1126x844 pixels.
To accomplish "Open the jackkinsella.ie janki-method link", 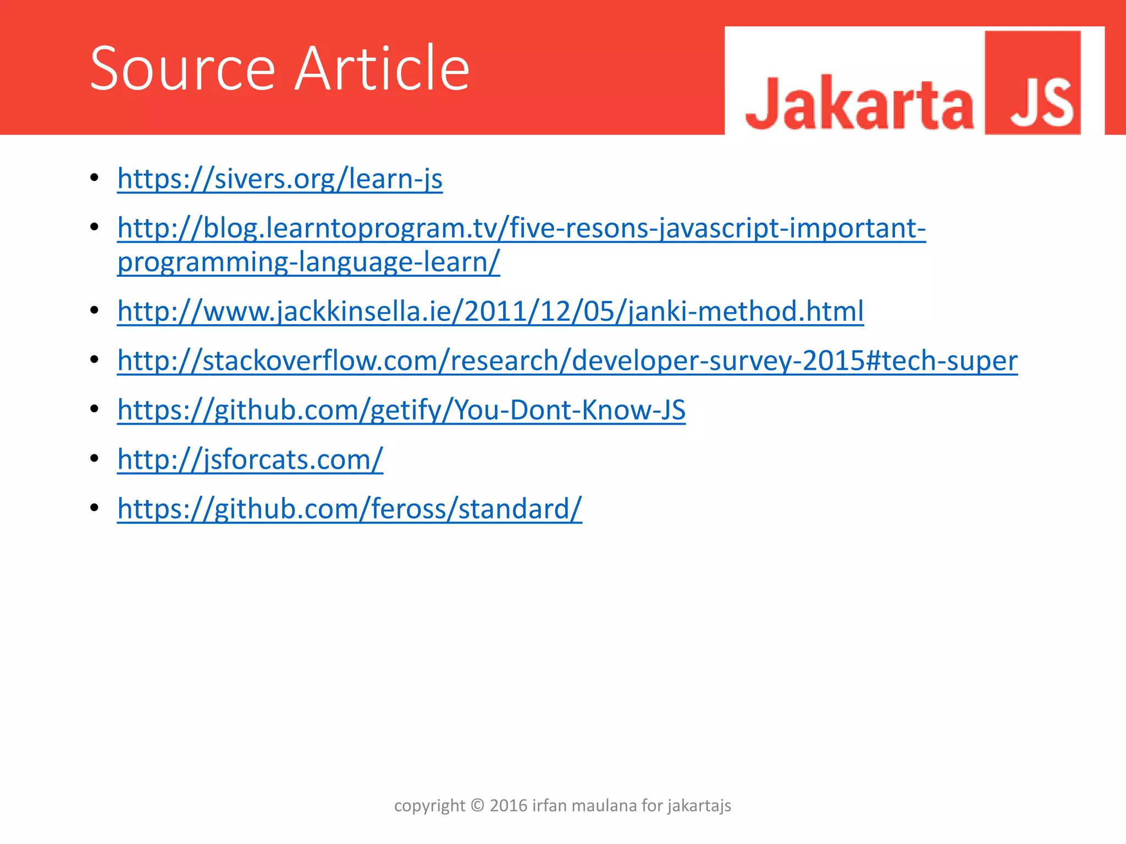I will pyautogui.click(x=490, y=312).
